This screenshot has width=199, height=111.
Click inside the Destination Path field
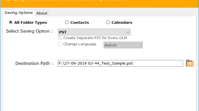point(120,63)
